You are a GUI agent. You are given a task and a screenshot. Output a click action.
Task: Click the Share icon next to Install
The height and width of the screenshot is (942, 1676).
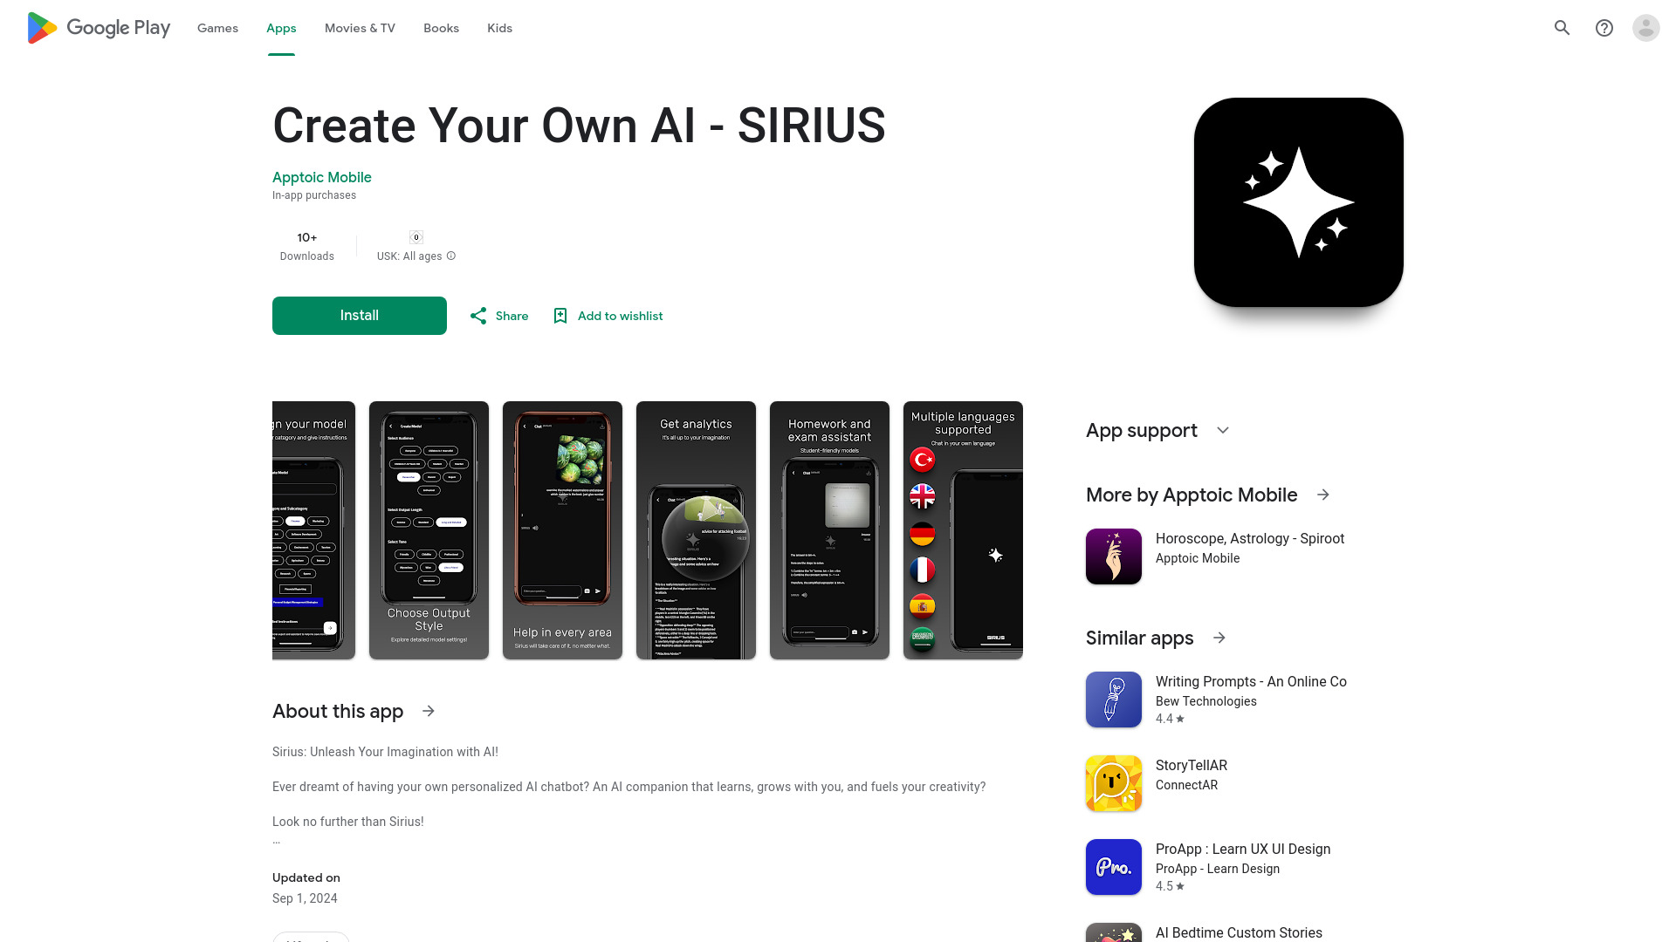pos(477,315)
